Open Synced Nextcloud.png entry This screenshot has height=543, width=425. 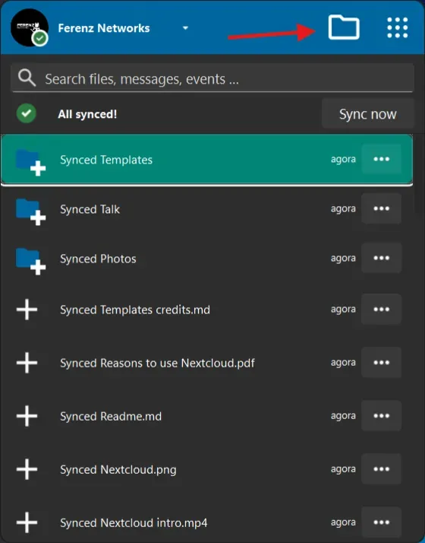point(206,469)
